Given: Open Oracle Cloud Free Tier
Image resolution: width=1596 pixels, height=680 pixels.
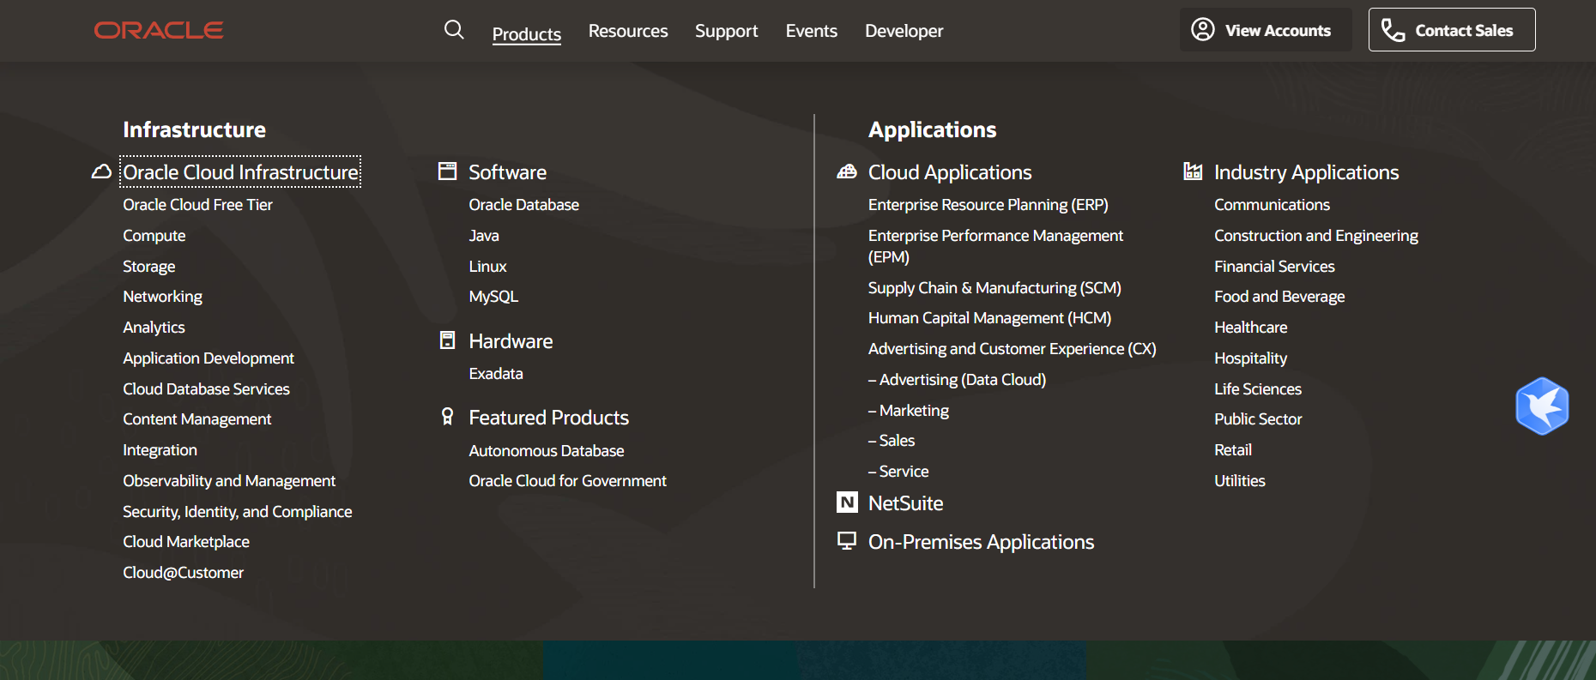Looking at the screenshot, I should pos(197,205).
